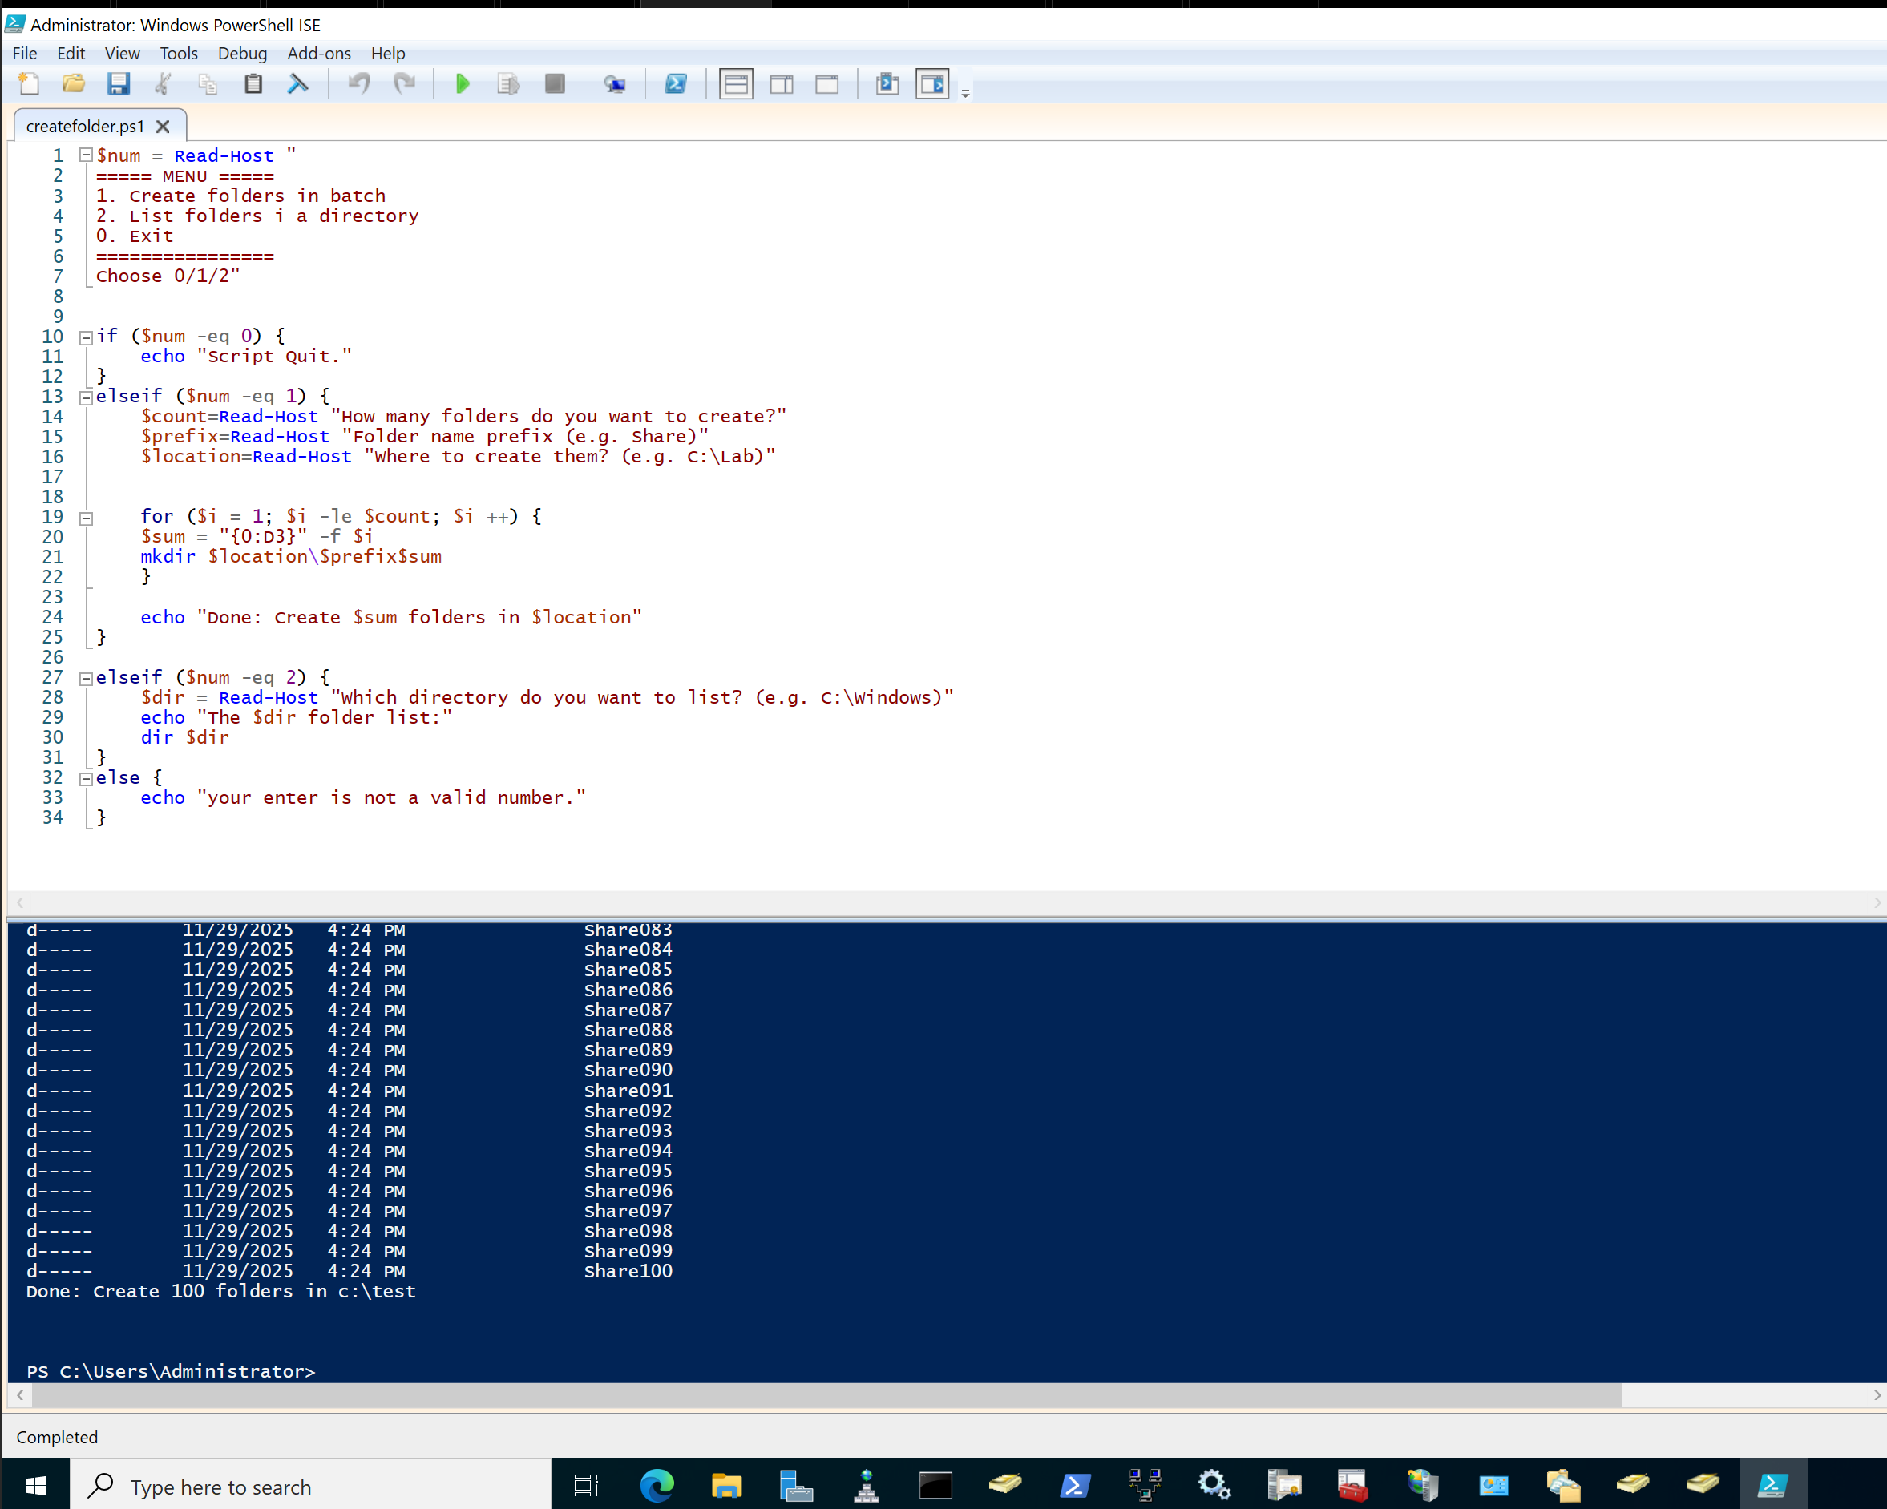Viewport: 1887px width, 1509px height.
Task: Launch the Start PowerShell.exe toolbar icon
Action: click(676, 84)
